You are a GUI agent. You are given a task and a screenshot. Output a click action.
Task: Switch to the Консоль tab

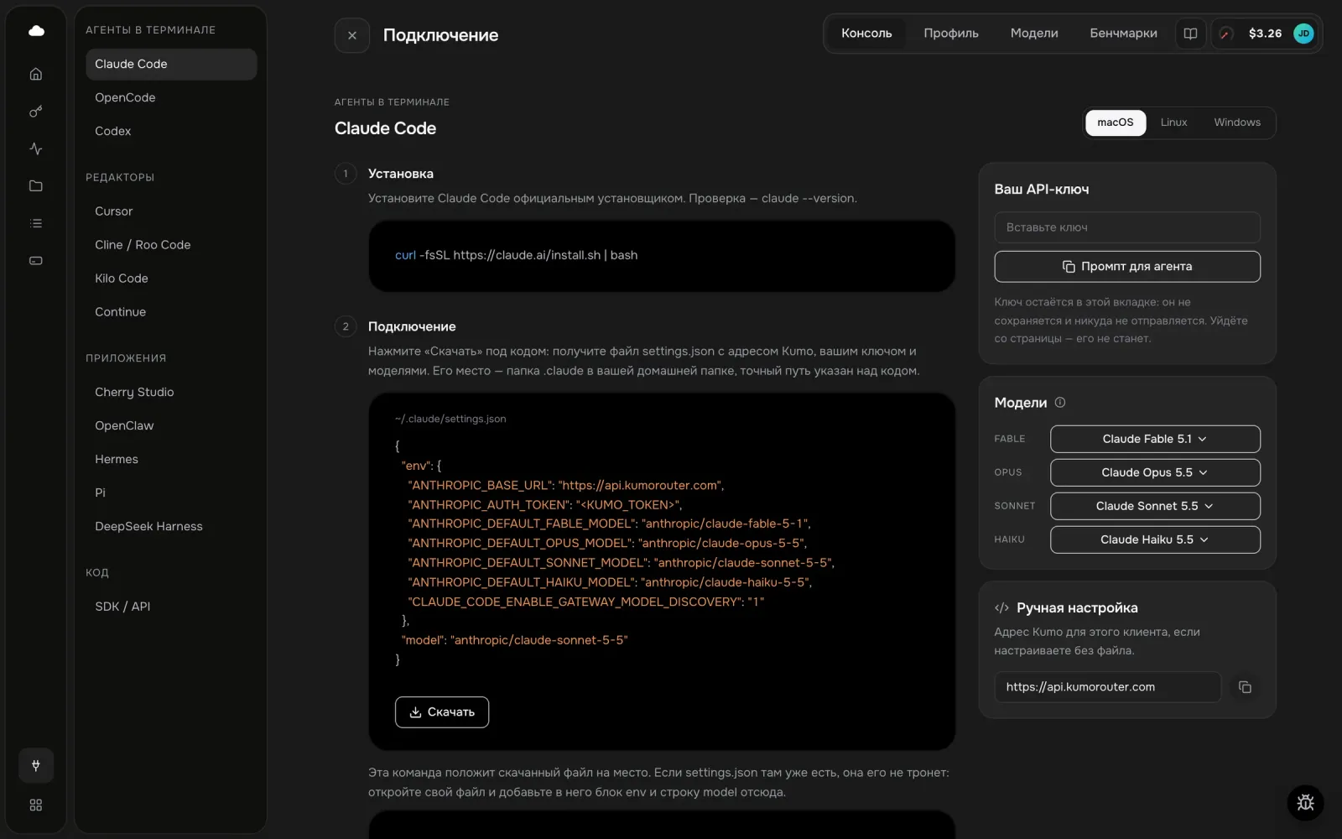[x=866, y=34]
